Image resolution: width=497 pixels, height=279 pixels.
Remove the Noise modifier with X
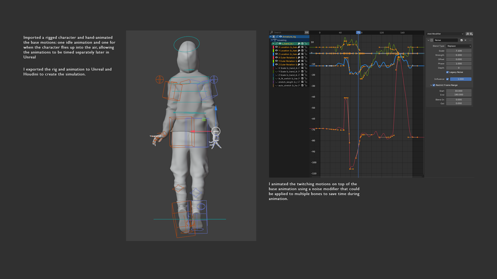point(465,40)
